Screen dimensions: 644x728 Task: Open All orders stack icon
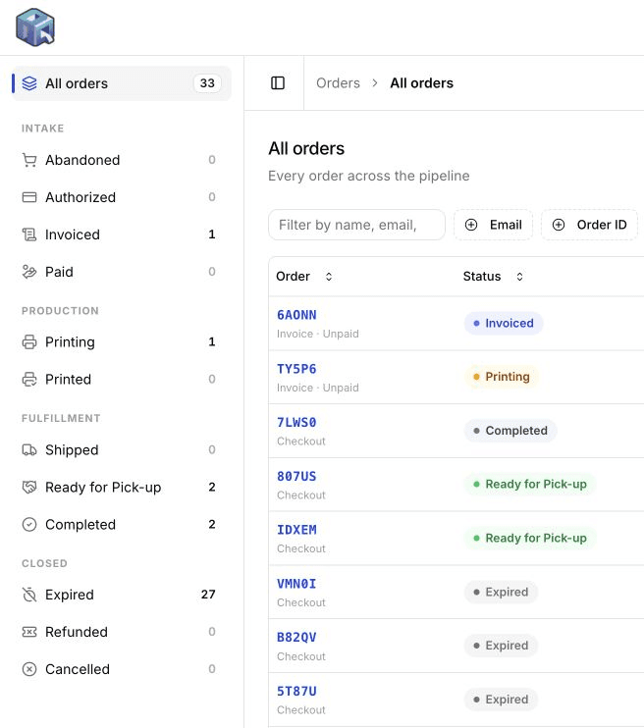(29, 83)
